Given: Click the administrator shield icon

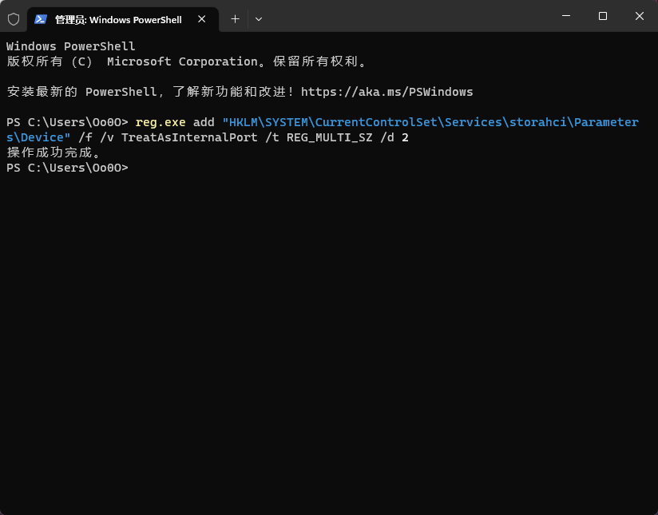Looking at the screenshot, I should (x=14, y=18).
